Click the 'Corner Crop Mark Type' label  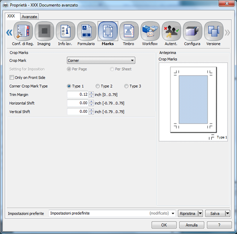point(28,86)
